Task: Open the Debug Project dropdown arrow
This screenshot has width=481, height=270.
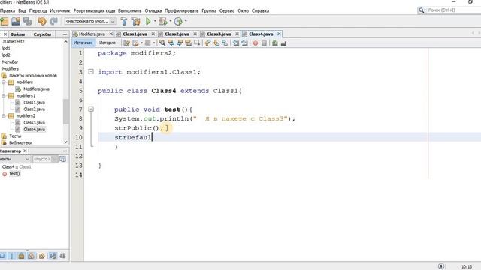Action: 171,21
